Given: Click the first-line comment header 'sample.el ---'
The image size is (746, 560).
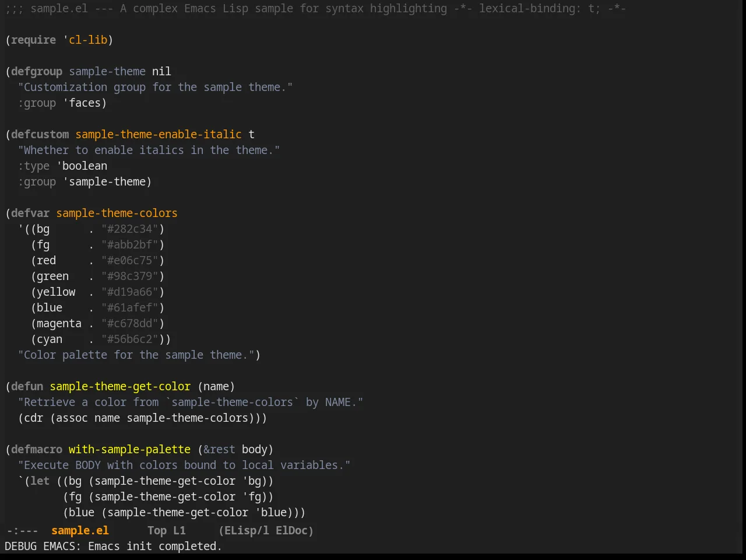Looking at the screenshot, I should tap(72, 8).
